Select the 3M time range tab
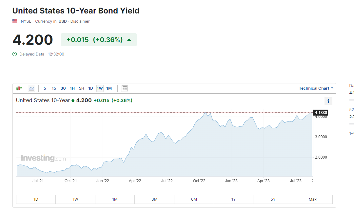354x220 pixels. click(154, 199)
